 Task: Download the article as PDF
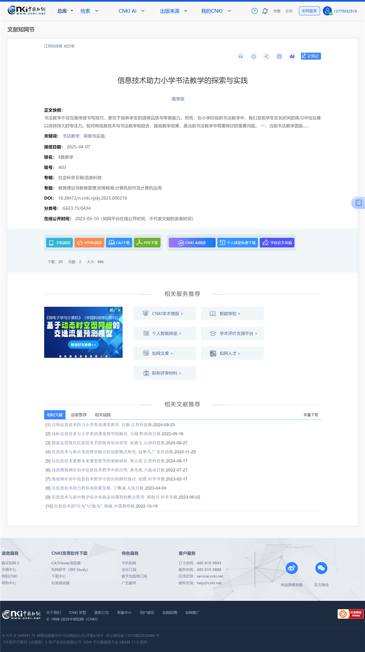147,243
